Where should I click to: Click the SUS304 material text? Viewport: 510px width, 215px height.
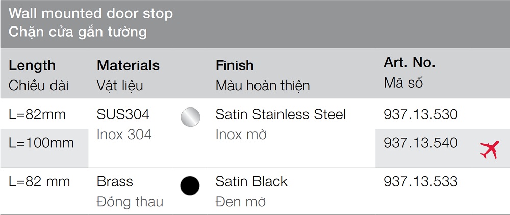point(123,114)
